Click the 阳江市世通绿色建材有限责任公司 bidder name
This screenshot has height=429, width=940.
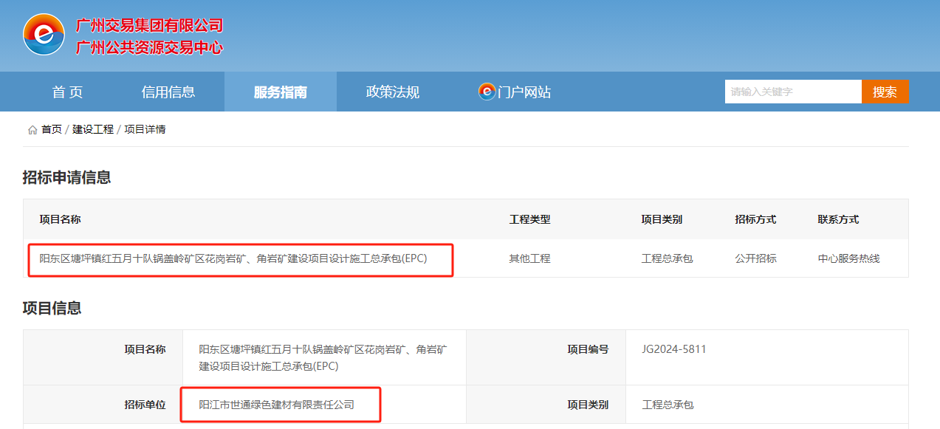point(277,405)
